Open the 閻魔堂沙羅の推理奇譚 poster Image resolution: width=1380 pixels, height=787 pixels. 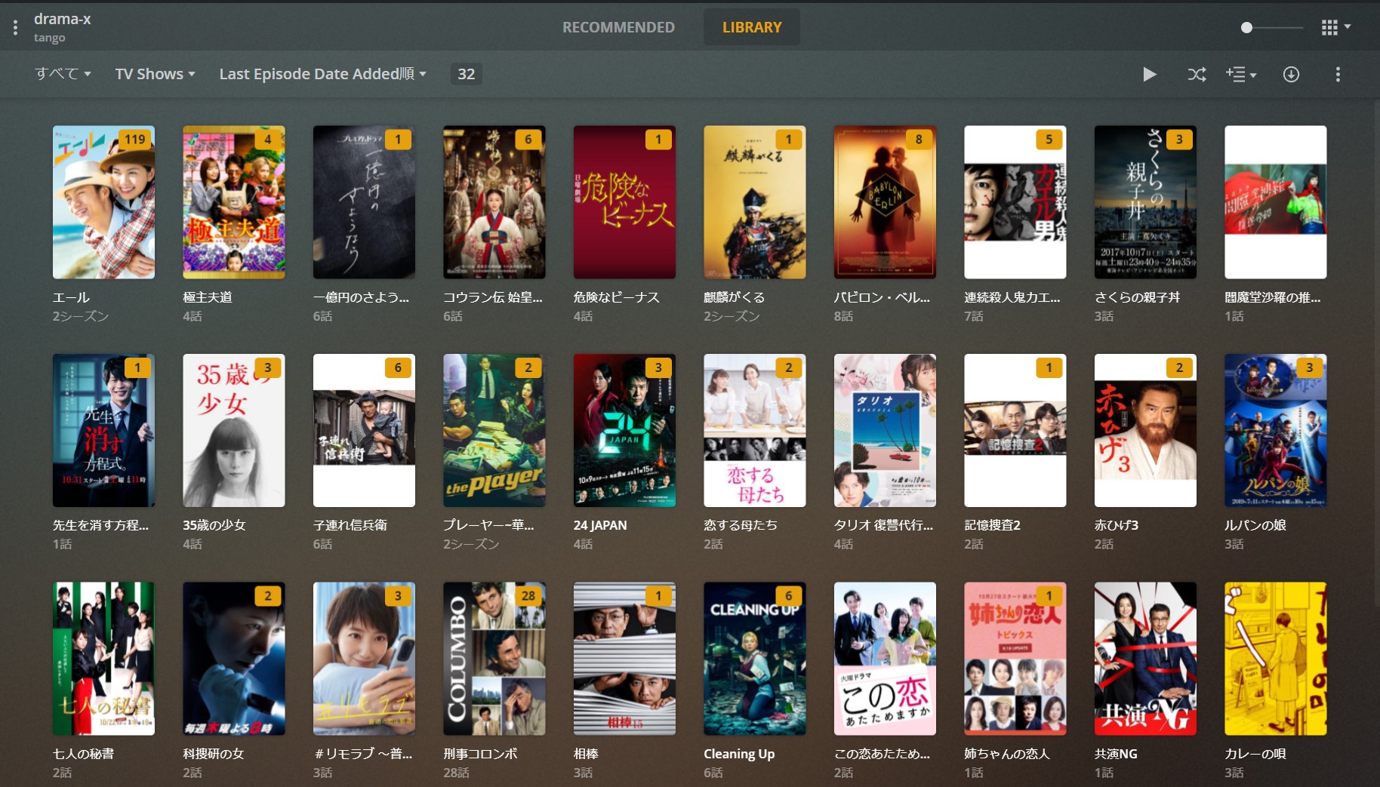point(1276,202)
